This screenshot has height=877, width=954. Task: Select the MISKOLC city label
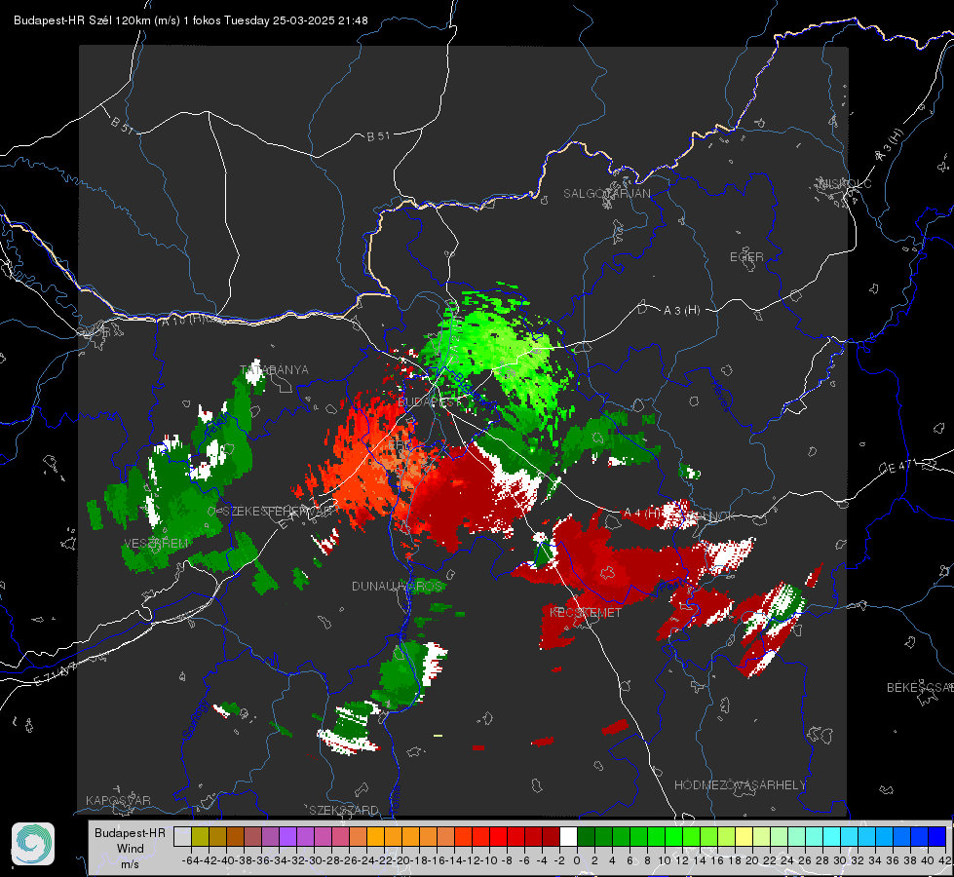[x=845, y=183]
